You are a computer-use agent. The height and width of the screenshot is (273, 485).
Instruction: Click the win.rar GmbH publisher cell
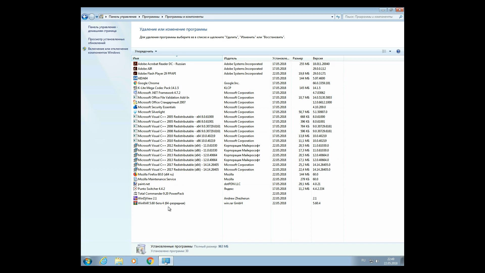coord(233,203)
